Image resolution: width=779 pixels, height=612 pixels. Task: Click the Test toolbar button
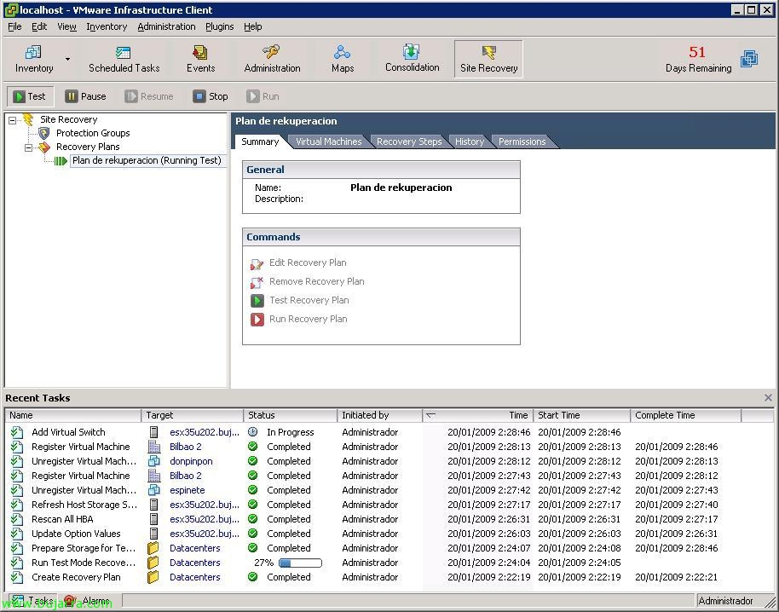click(29, 96)
